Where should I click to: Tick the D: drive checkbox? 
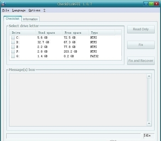click(13, 42)
